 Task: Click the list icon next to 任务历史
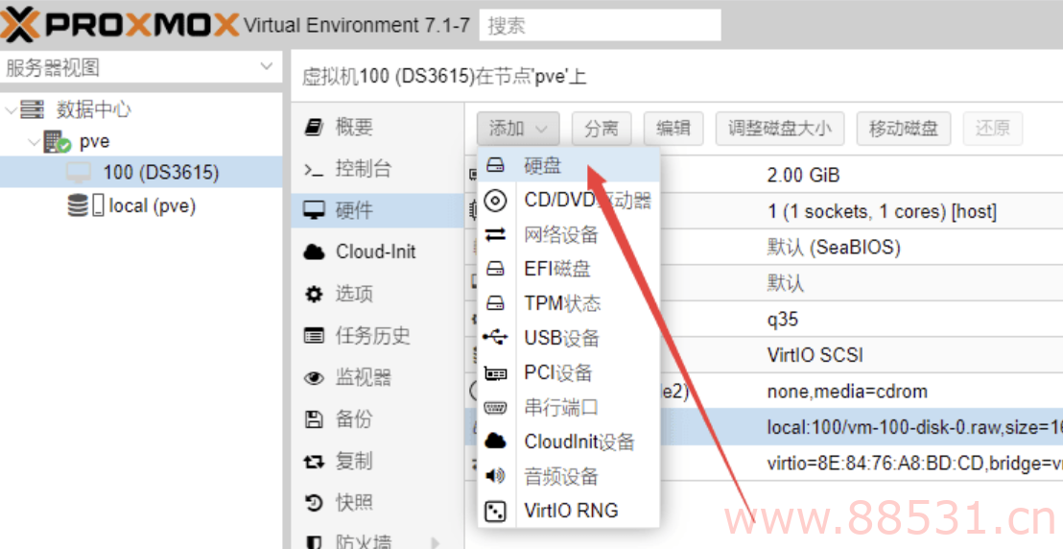coord(313,336)
